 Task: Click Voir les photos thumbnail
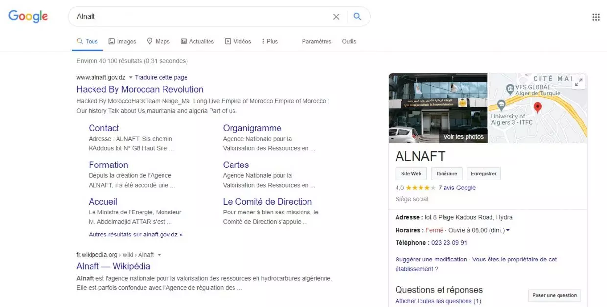click(x=463, y=137)
